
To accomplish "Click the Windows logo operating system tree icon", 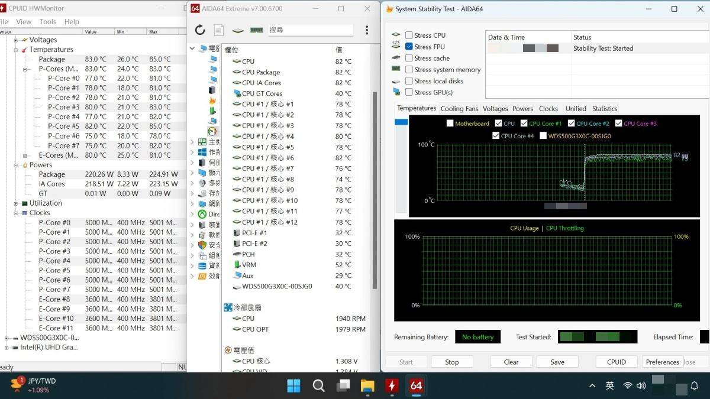I will point(202,153).
